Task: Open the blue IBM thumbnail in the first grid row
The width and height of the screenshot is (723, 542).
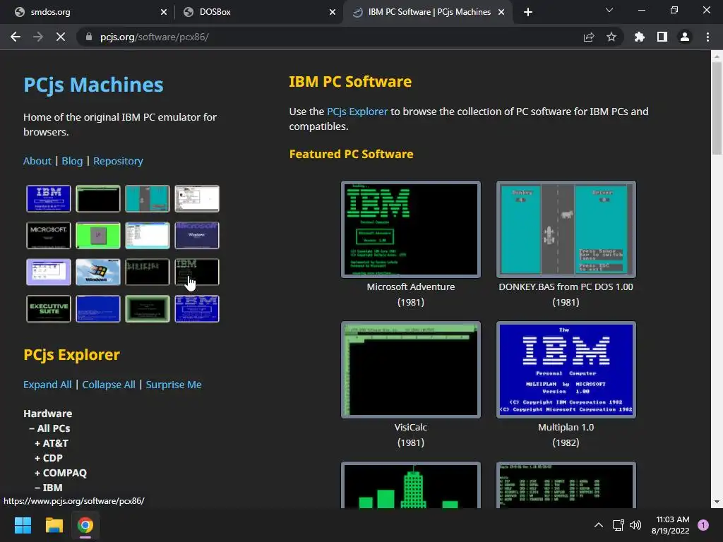Action: click(x=49, y=198)
